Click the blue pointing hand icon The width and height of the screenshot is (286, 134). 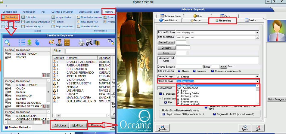coord(37,42)
